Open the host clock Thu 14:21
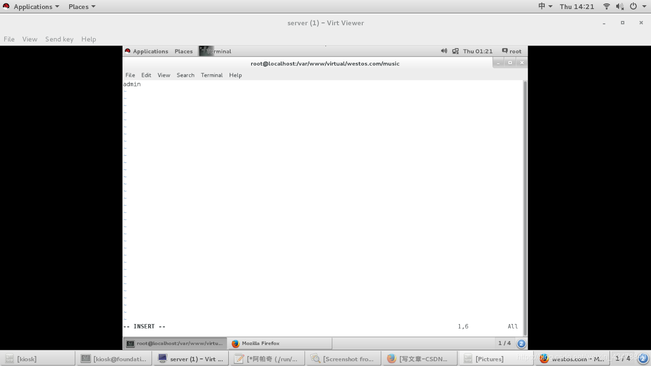The height and width of the screenshot is (366, 651). (x=577, y=7)
